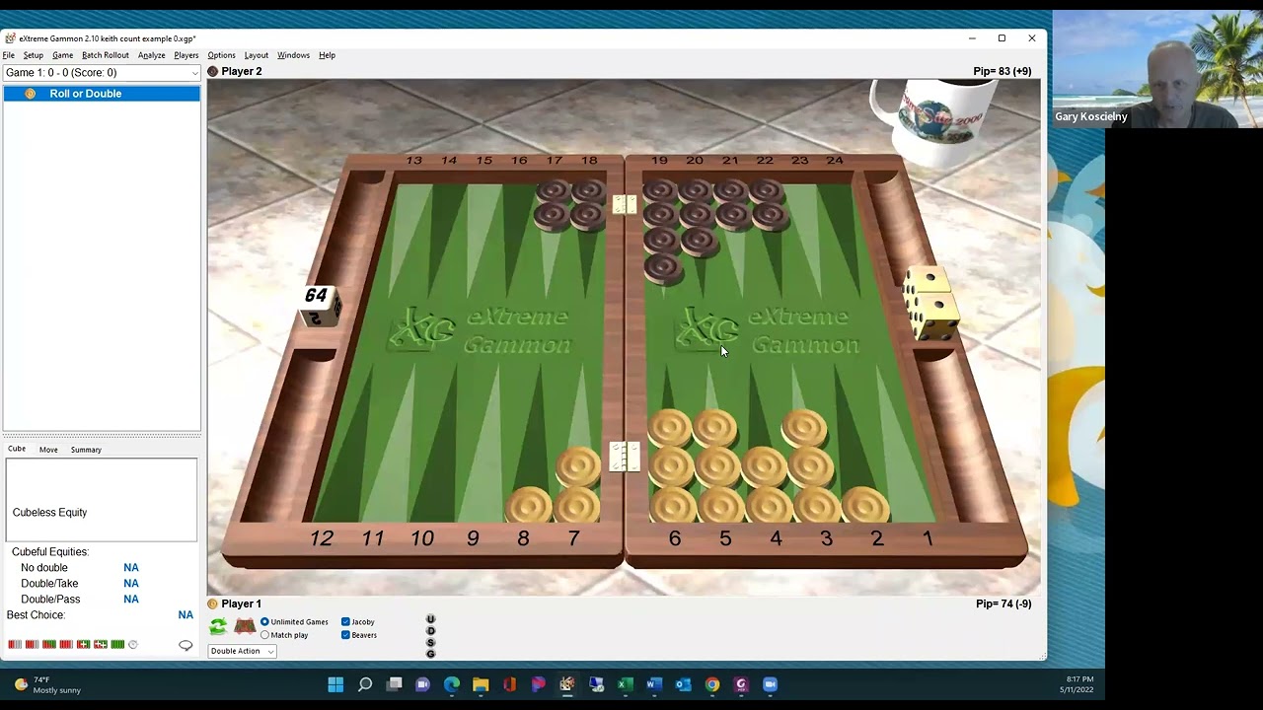Open the Setup menu
1263x710 pixels.
click(33, 55)
